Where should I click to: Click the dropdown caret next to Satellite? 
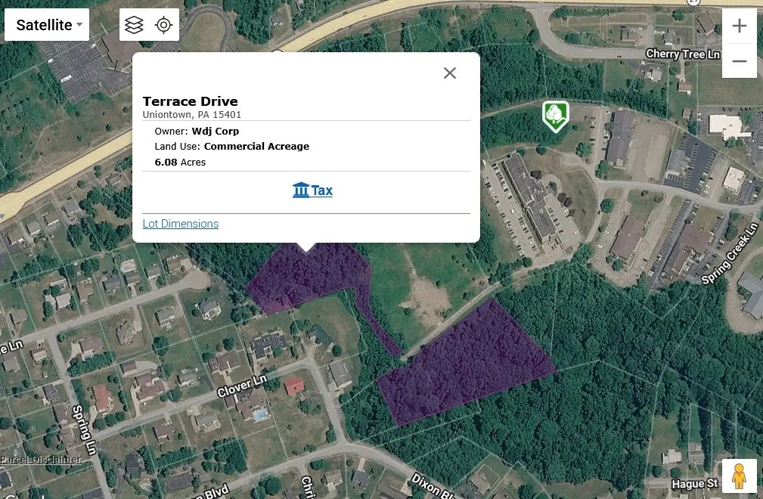(x=78, y=25)
